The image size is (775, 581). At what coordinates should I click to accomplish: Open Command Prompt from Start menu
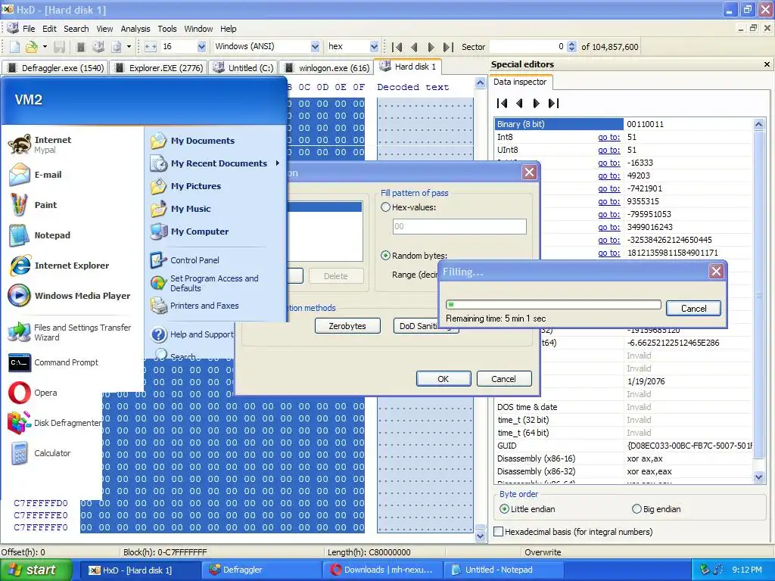tap(54, 362)
